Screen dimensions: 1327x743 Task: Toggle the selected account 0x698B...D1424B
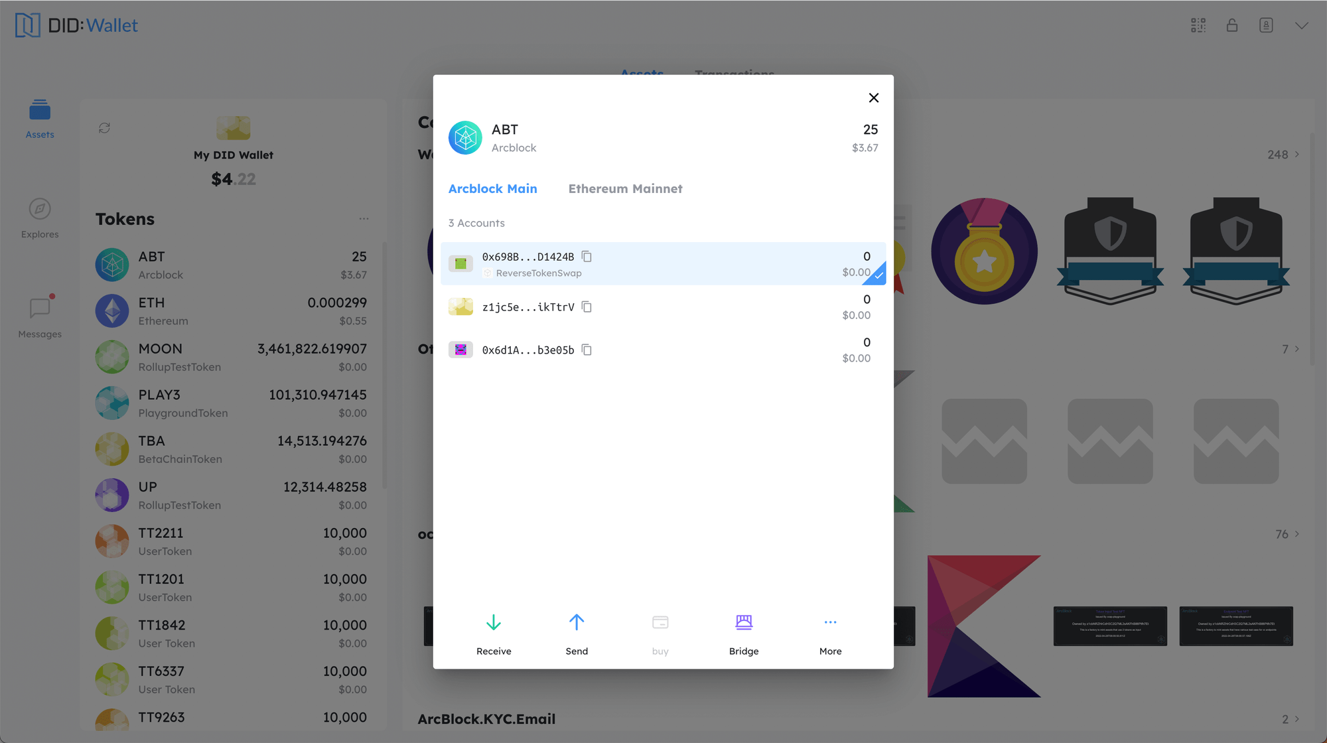[x=663, y=263]
